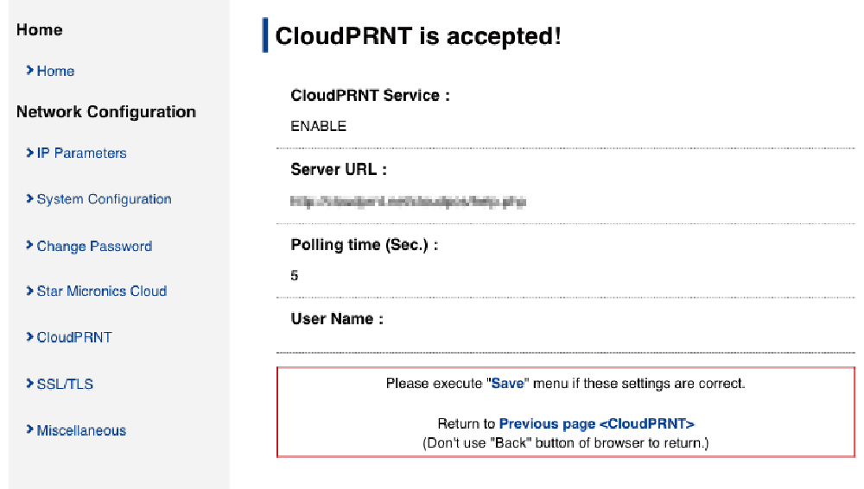The width and height of the screenshot is (864, 489).
Task: Return via Previous page <CloudPRNT> link
Action: pyautogui.click(x=597, y=423)
